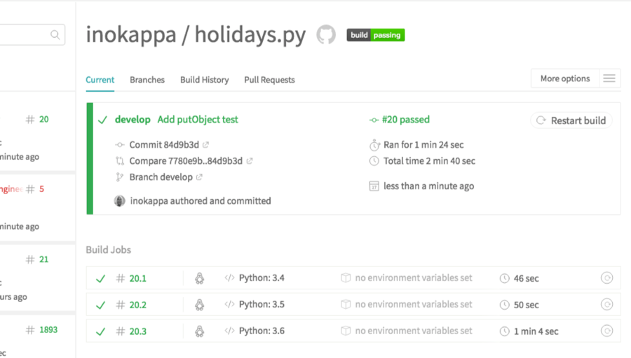
Task: Click the Linux icon in job 20.2 row
Action: [200, 305]
